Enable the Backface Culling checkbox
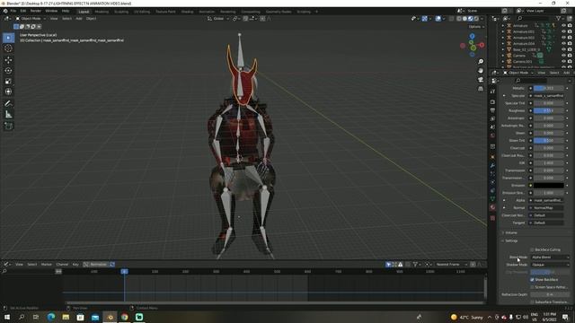575x323 pixels. coord(532,249)
